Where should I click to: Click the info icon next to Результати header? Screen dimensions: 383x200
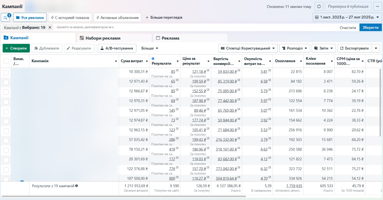tap(153, 58)
